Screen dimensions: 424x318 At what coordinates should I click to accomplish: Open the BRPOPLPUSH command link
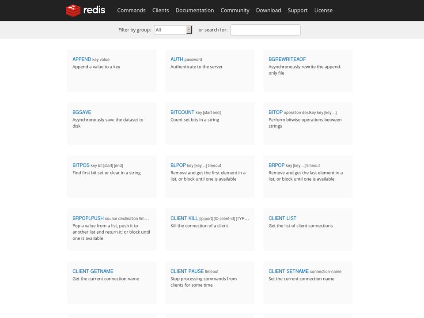click(x=88, y=218)
